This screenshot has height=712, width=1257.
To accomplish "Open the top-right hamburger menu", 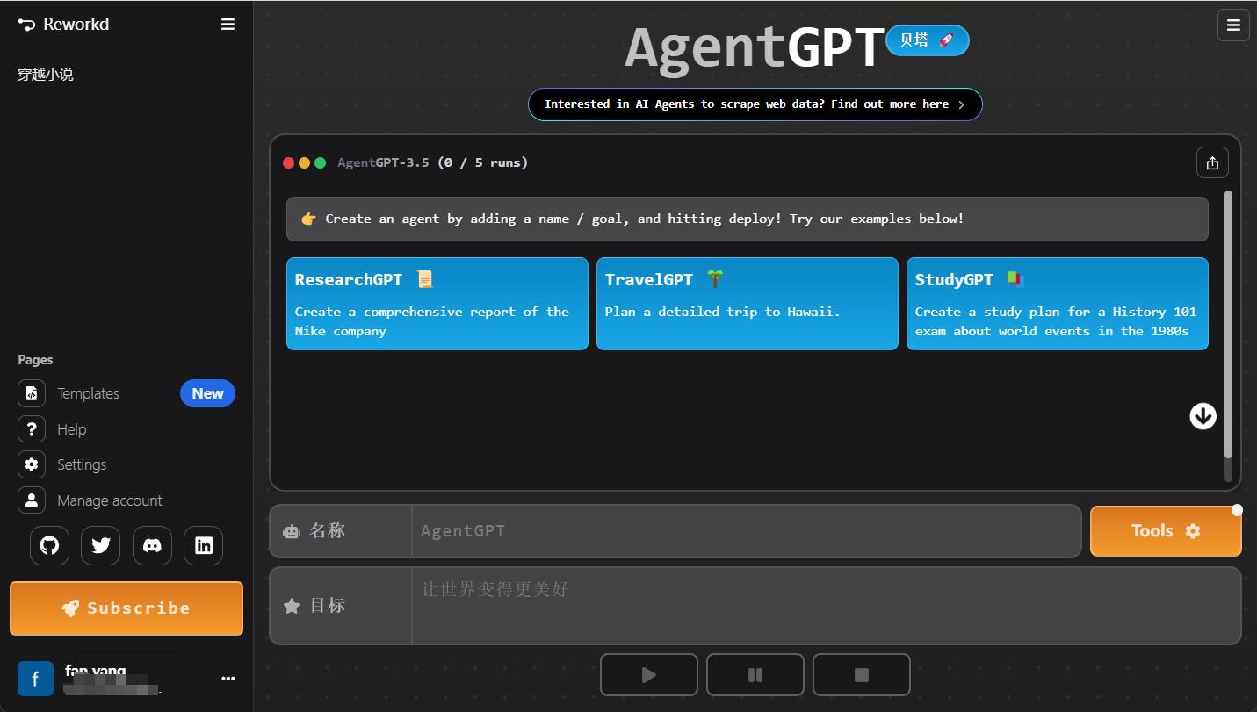I will 1233,25.
